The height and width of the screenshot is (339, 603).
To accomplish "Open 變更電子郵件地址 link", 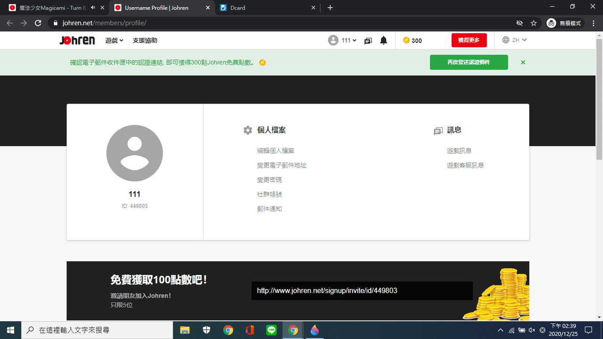I will [282, 165].
